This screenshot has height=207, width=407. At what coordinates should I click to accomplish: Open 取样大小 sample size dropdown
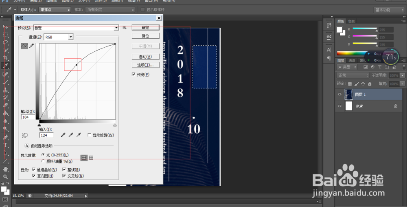click(55, 10)
